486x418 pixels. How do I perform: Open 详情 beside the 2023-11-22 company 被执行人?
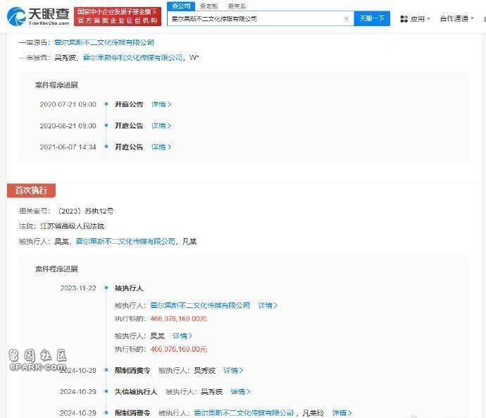pos(268,305)
